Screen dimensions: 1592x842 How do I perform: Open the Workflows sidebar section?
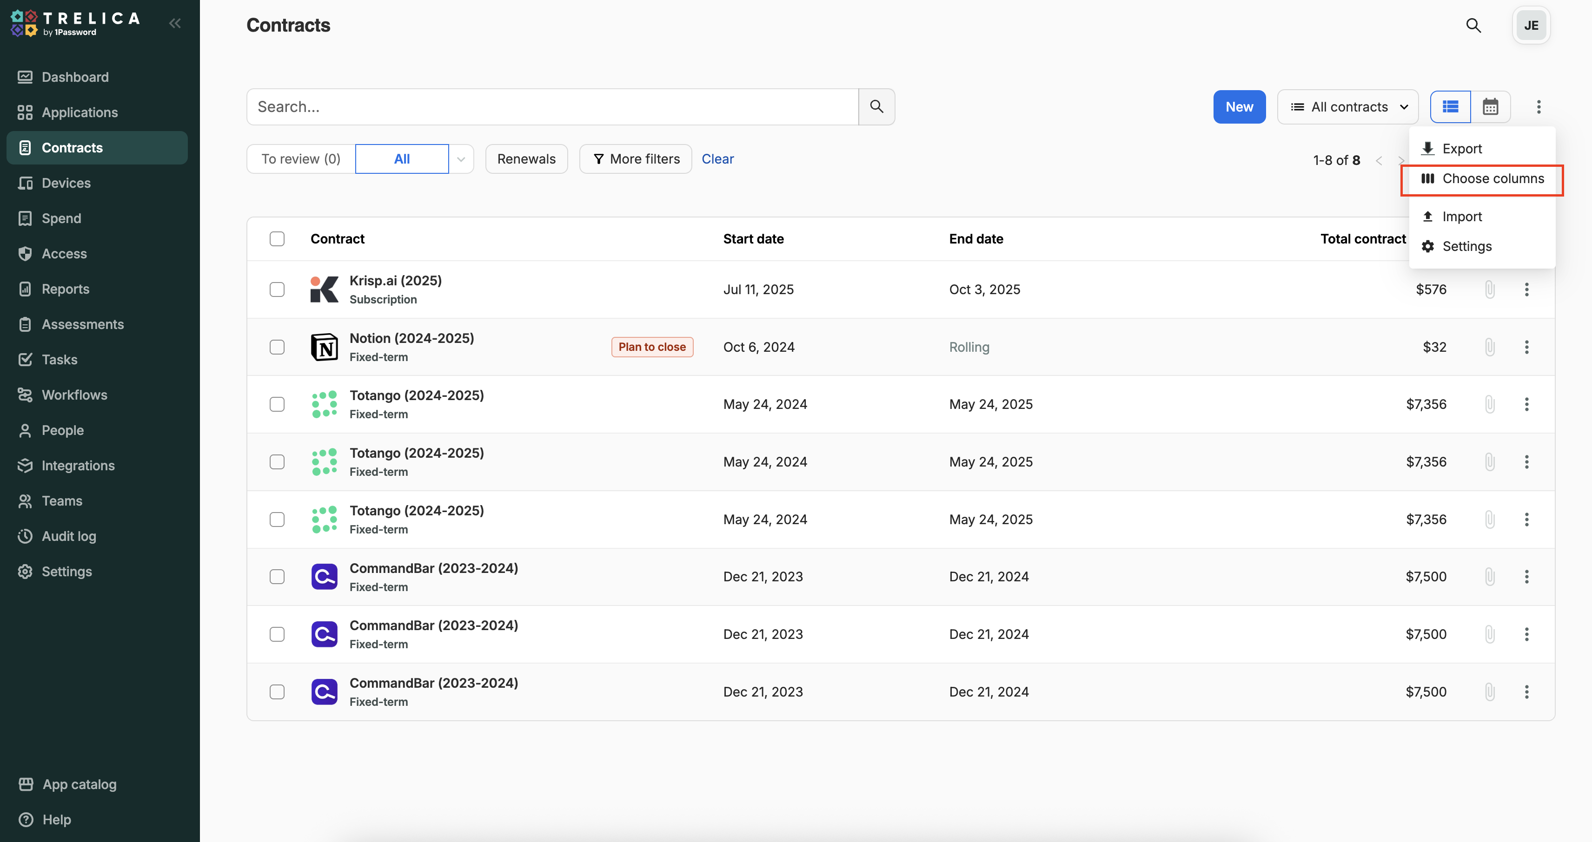74,395
